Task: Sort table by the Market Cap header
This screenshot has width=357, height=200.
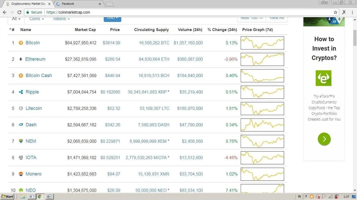Action: click(x=85, y=30)
